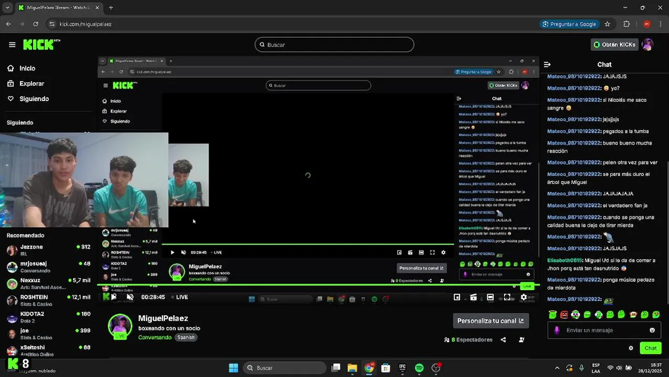Open the Conversando category link
The image size is (669, 377).
tap(154, 337)
